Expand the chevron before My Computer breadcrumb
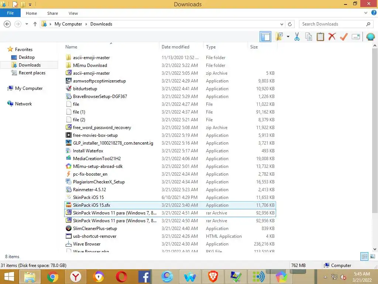378x284 pixels. [50, 24]
